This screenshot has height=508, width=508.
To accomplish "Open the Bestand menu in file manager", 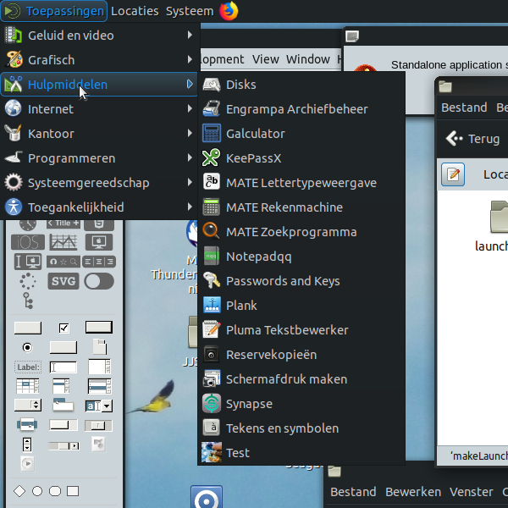I will (463, 108).
